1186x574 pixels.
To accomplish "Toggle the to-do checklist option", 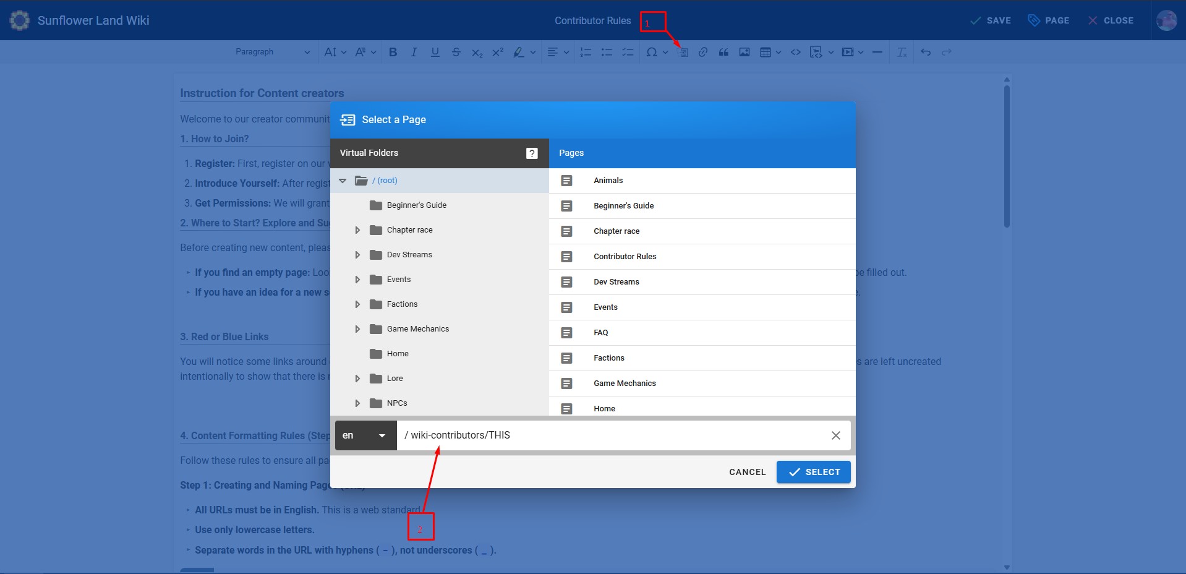I will click(x=628, y=53).
